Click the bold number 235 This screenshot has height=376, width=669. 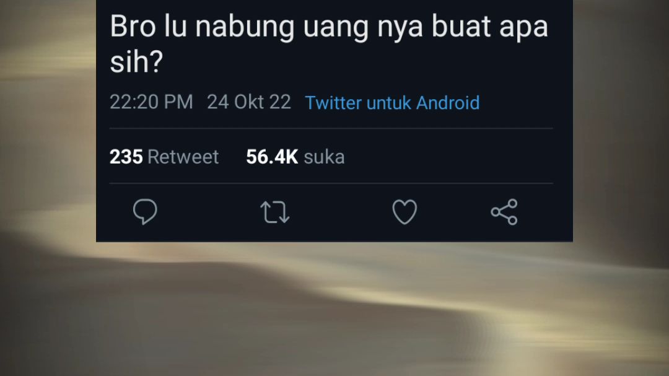(126, 157)
